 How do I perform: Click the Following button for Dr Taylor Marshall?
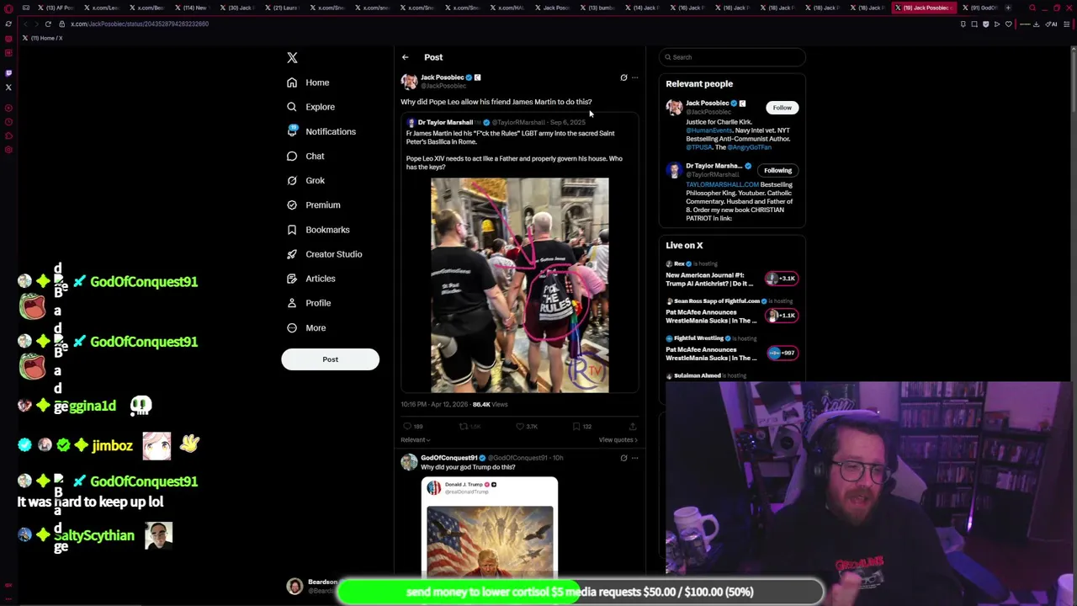(x=777, y=170)
